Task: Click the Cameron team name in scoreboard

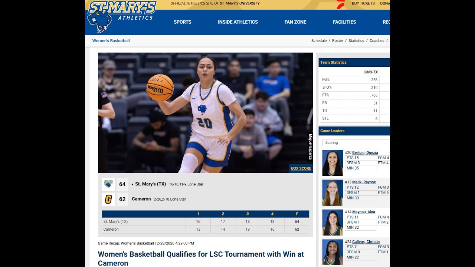Action: tap(141, 199)
